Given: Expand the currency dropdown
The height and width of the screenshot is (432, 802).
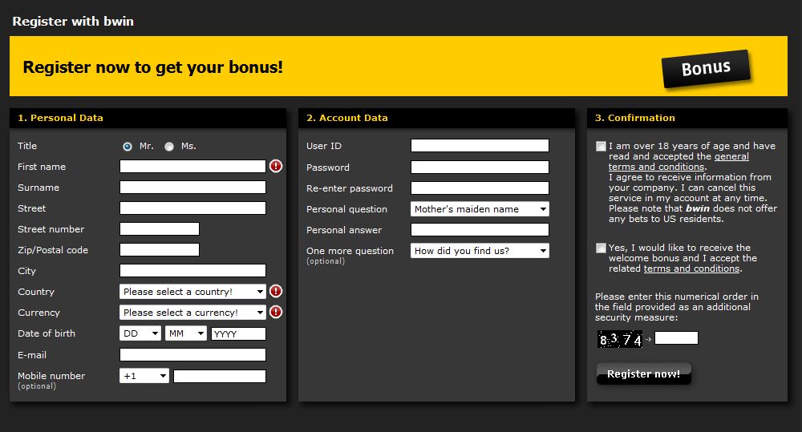Looking at the screenshot, I should (192, 313).
